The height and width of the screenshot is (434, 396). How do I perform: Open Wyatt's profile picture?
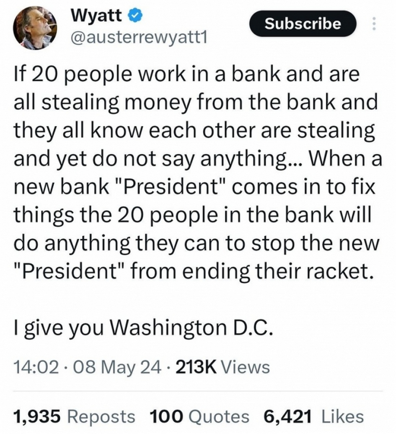35,28
